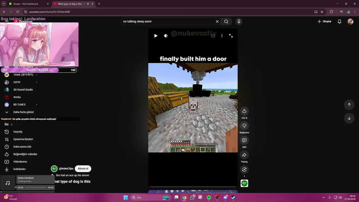The height and width of the screenshot is (202, 359).
Task: Open the tab search dropdown arrow
Action: pos(4,4)
